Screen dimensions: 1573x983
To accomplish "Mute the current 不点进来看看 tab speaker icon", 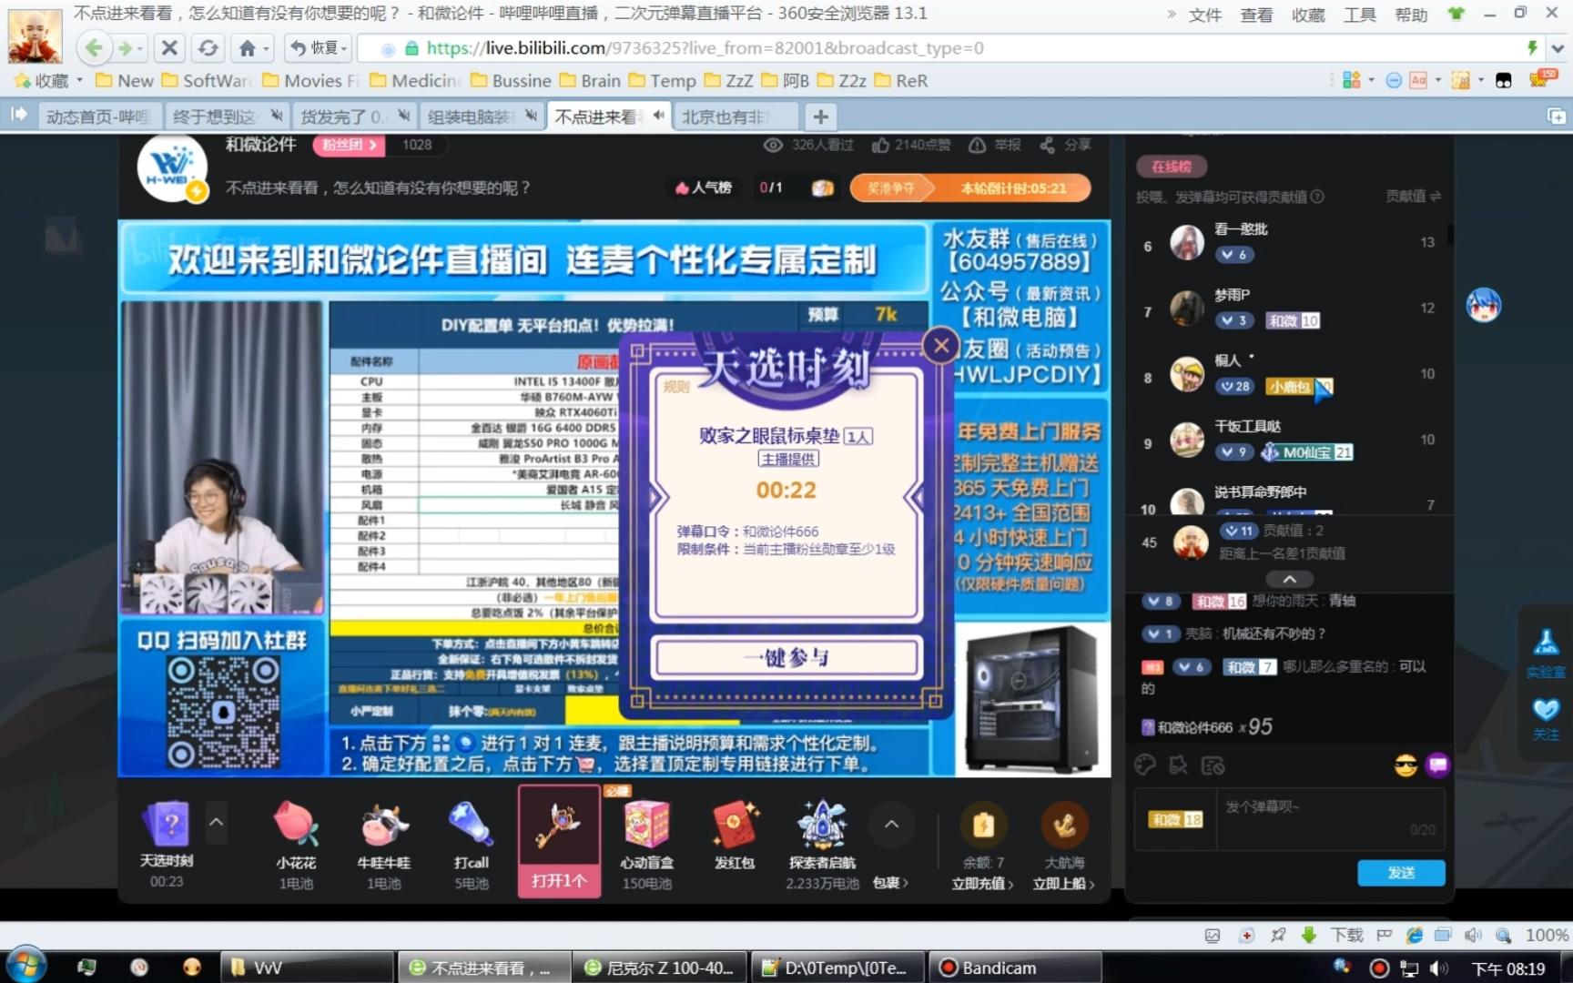I will point(658,116).
